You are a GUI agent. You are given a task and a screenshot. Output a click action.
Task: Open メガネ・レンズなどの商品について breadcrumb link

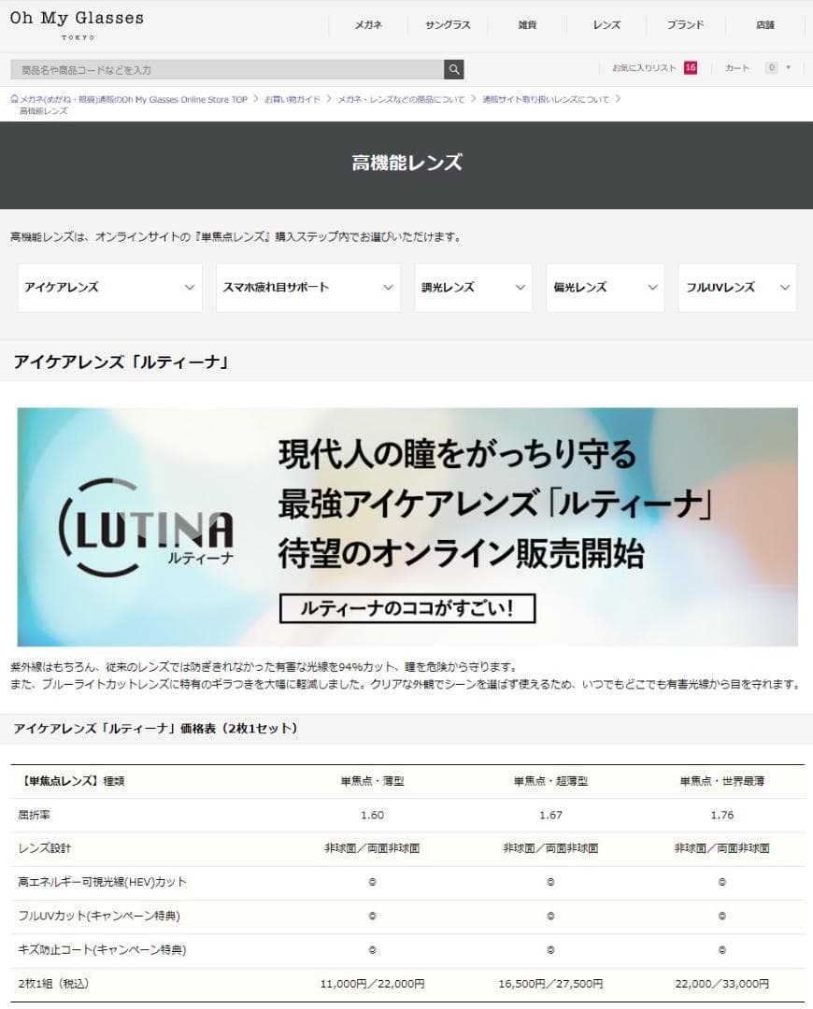coord(401,100)
